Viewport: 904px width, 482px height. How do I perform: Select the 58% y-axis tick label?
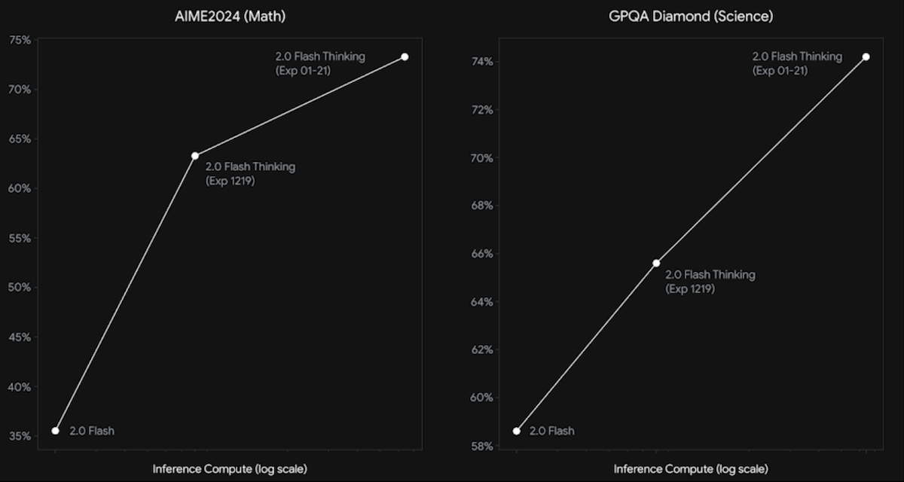(x=482, y=446)
